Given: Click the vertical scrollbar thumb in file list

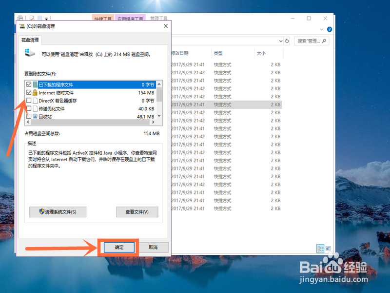Looking at the screenshot, I should 159,94.
